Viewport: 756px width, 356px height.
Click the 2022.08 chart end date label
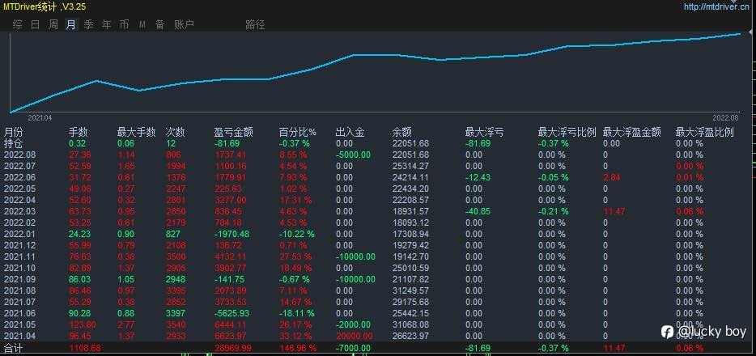point(725,118)
